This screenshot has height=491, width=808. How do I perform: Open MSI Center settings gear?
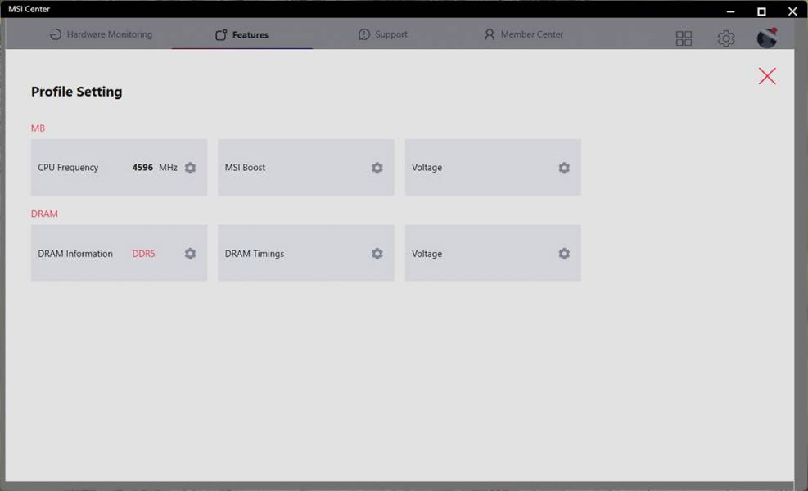(725, 38)
